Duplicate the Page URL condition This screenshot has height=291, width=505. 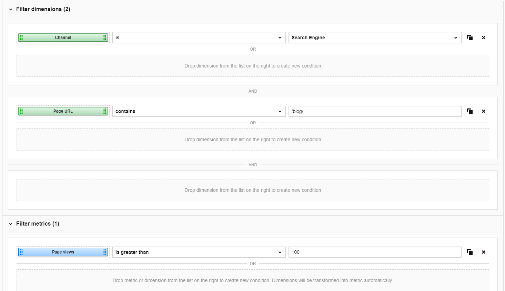click(x=469, y=111)
